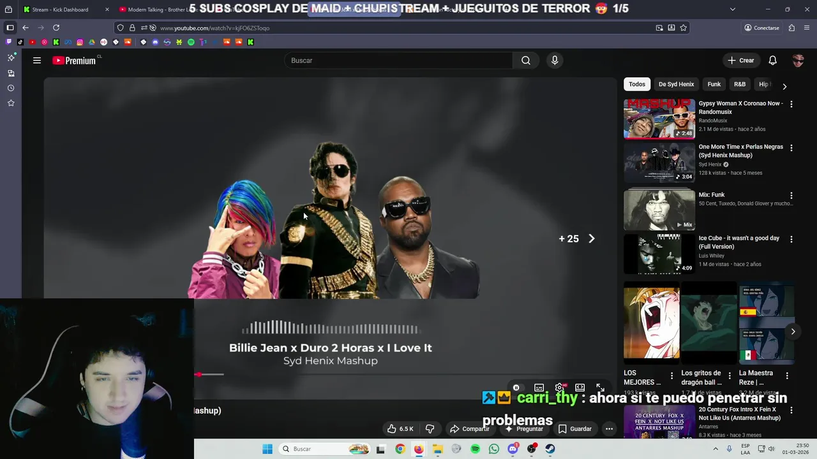Open YouTube notifications bell

[x=773, y=61]
